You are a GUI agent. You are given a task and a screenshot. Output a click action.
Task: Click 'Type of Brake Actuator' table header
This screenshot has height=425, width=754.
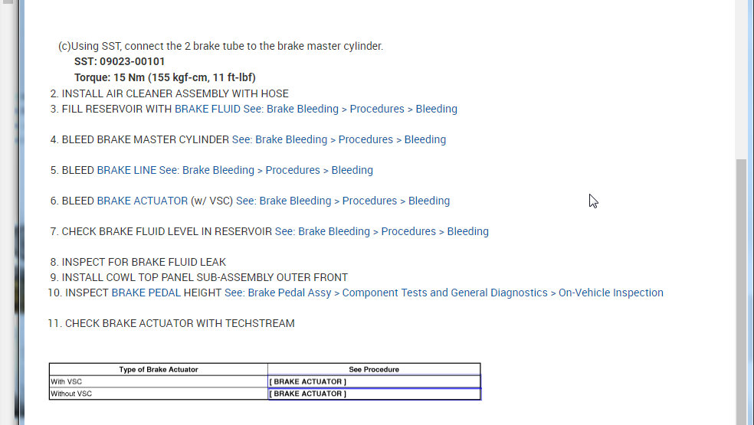(159, 369)
